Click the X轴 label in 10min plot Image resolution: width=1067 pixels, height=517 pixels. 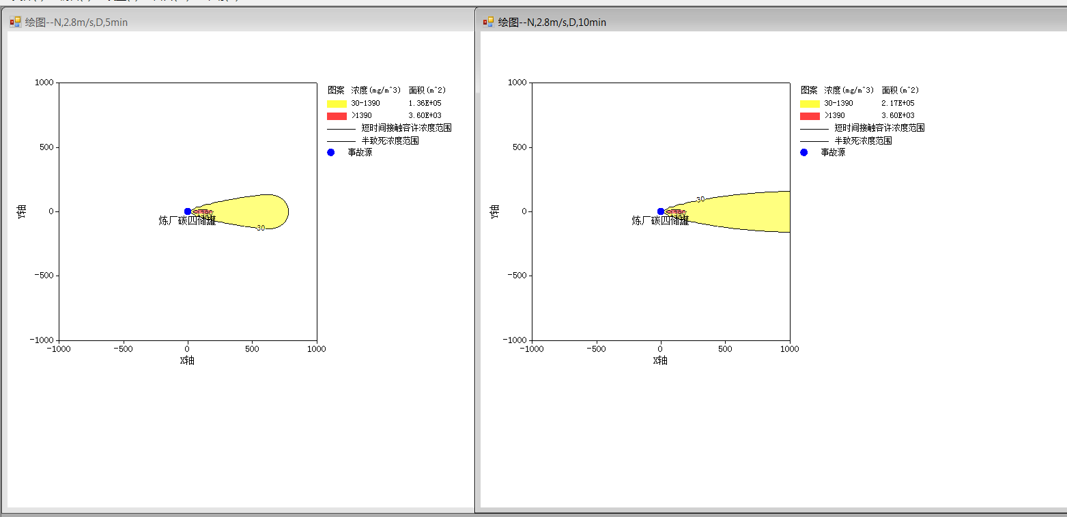[x=661, y=361]
